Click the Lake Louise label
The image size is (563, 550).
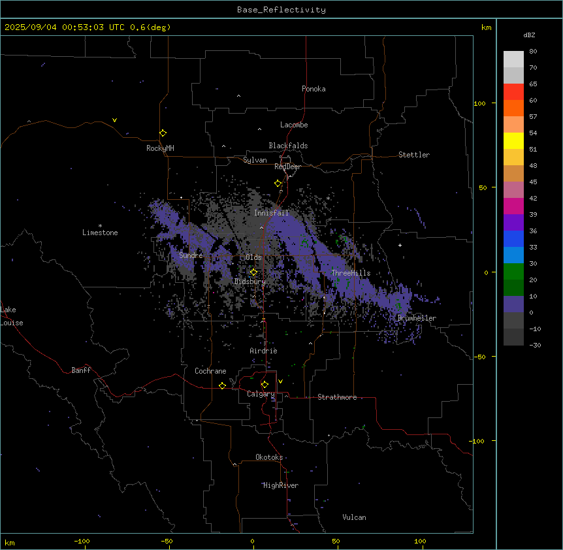(x=12, y=316)
